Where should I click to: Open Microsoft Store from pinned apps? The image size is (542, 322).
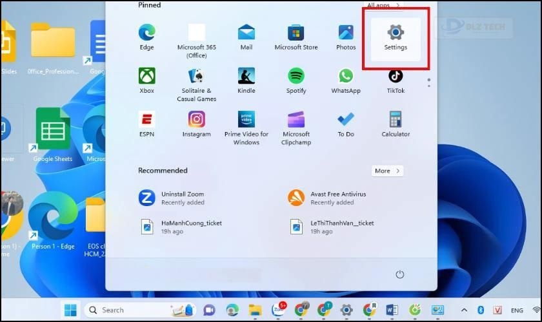point(296,37)
